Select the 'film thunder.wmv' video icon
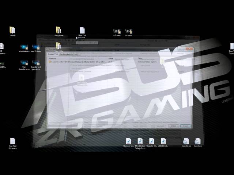This screenshot has width=234, height=175. pos(24,65)
